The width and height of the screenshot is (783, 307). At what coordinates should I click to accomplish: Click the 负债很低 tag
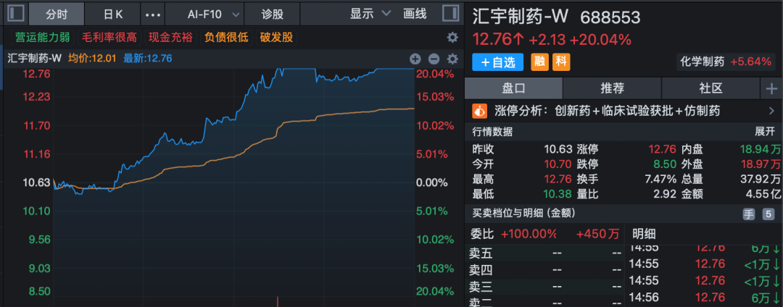click(x=226, y=38)
